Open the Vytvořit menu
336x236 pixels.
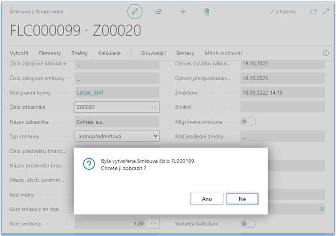click(x=19, y=53)
